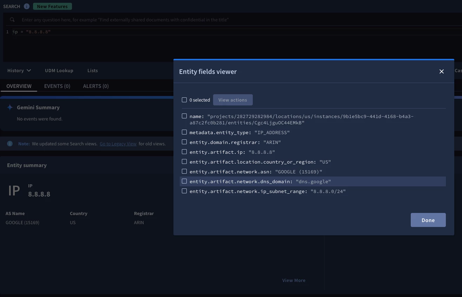Screen dimensions: 462x297
Task: Click the magnifier search icon
Action: 12,20
